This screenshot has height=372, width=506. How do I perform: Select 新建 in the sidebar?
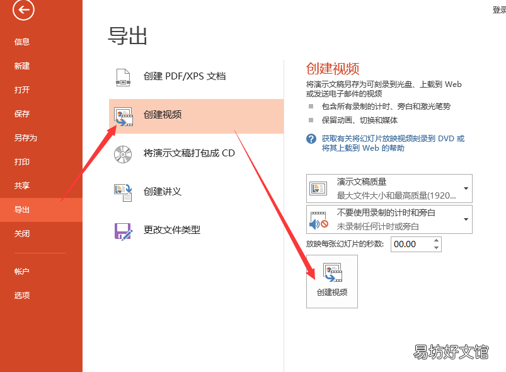[x=41, y=66]
